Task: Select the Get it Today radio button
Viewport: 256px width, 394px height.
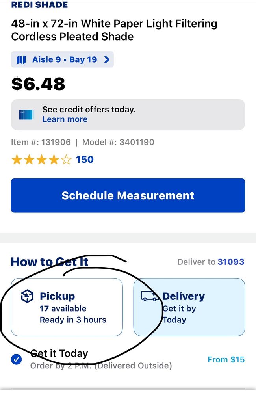Action: [17, 359]
